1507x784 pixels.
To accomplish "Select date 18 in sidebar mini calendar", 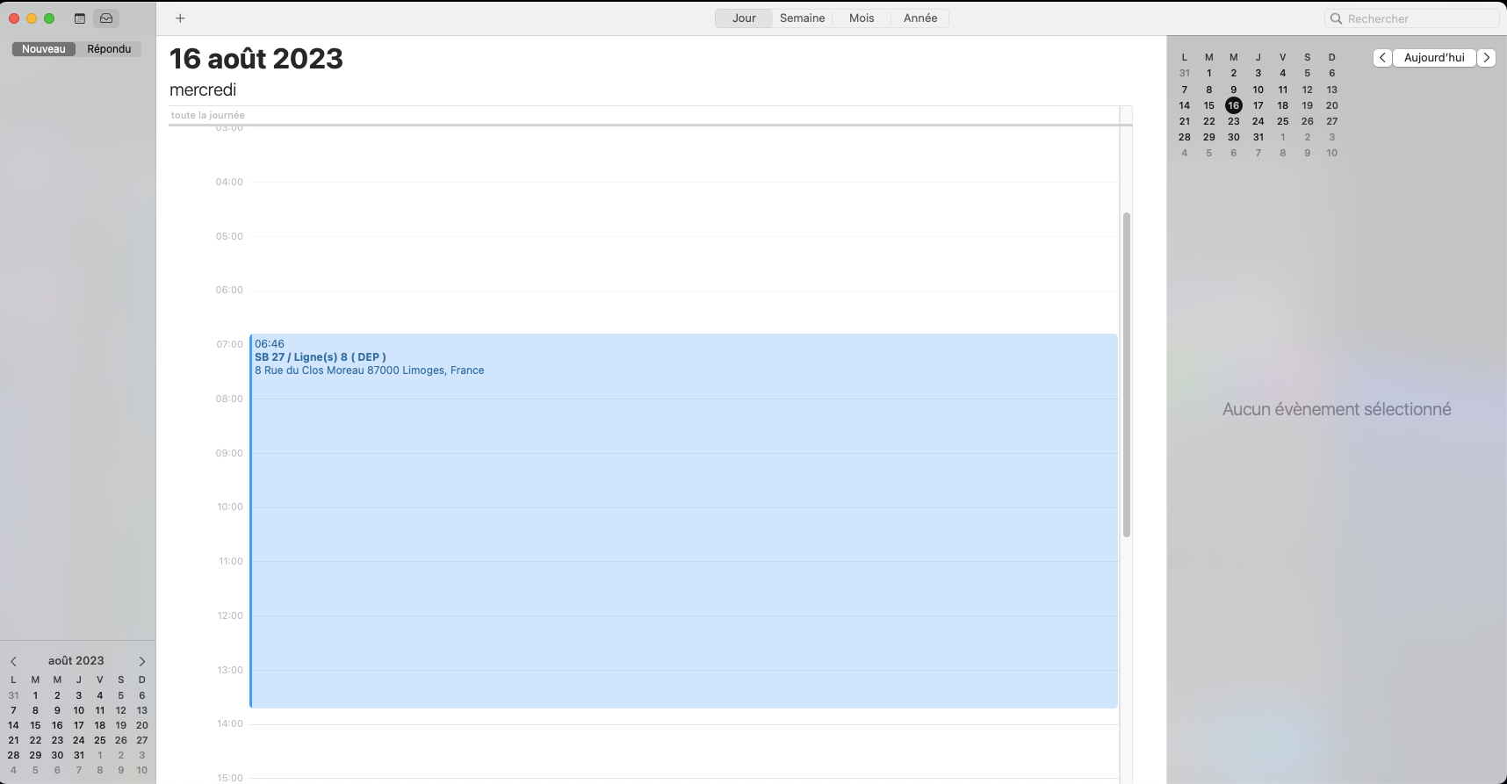I will pos(100,725).
